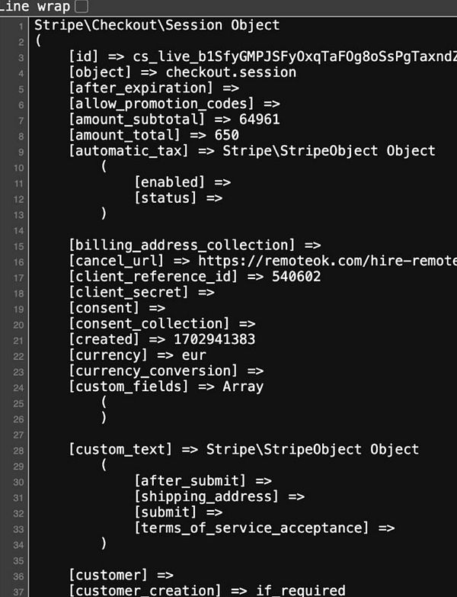Click the client_reference_id value 540602
This screenshot has width=457, height=597.
[296, 277]
